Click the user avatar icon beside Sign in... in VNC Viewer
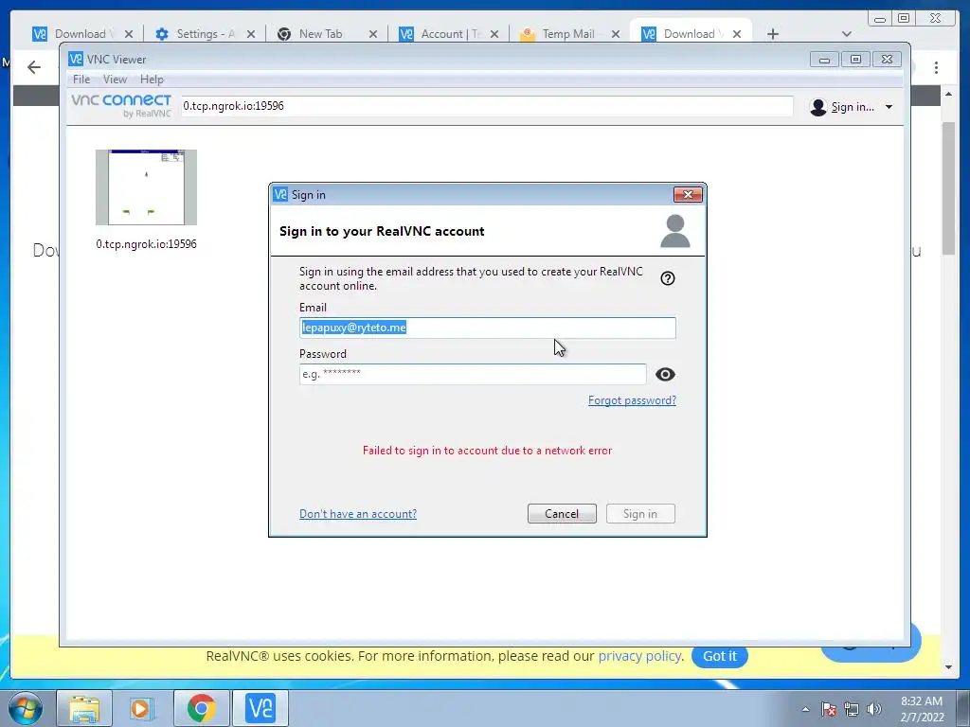Image resolution: width=970 pixels, height=727 pixels. pyautogui.click(x=817, y=107)
